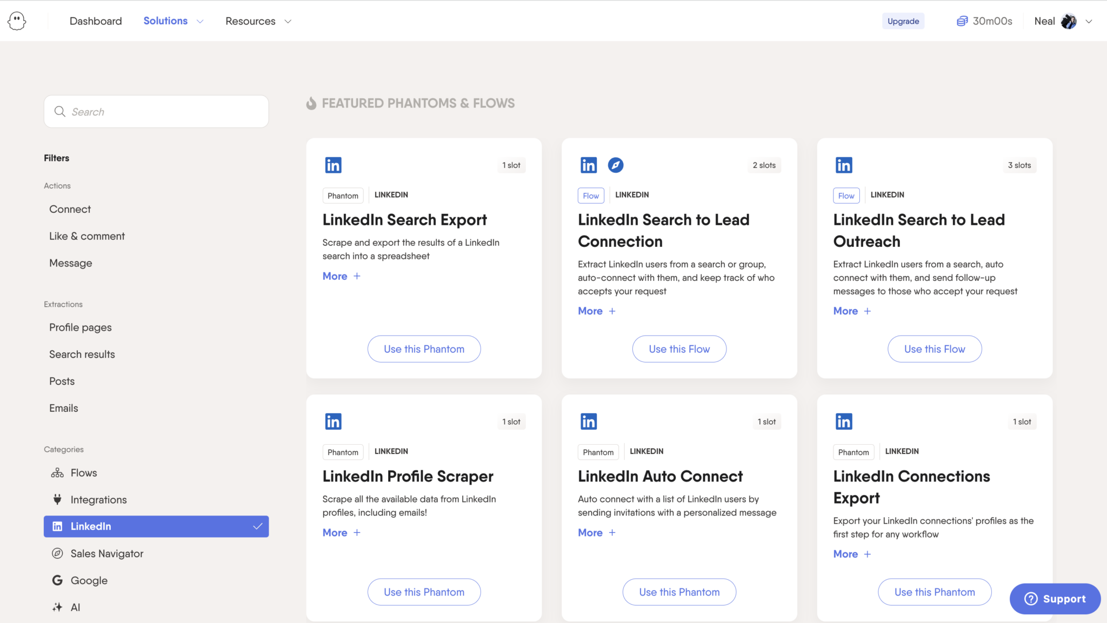Open the LinkedIn Profile Scraper title
The width and height of the screenshot is (1107, 623).
point(408,477)
